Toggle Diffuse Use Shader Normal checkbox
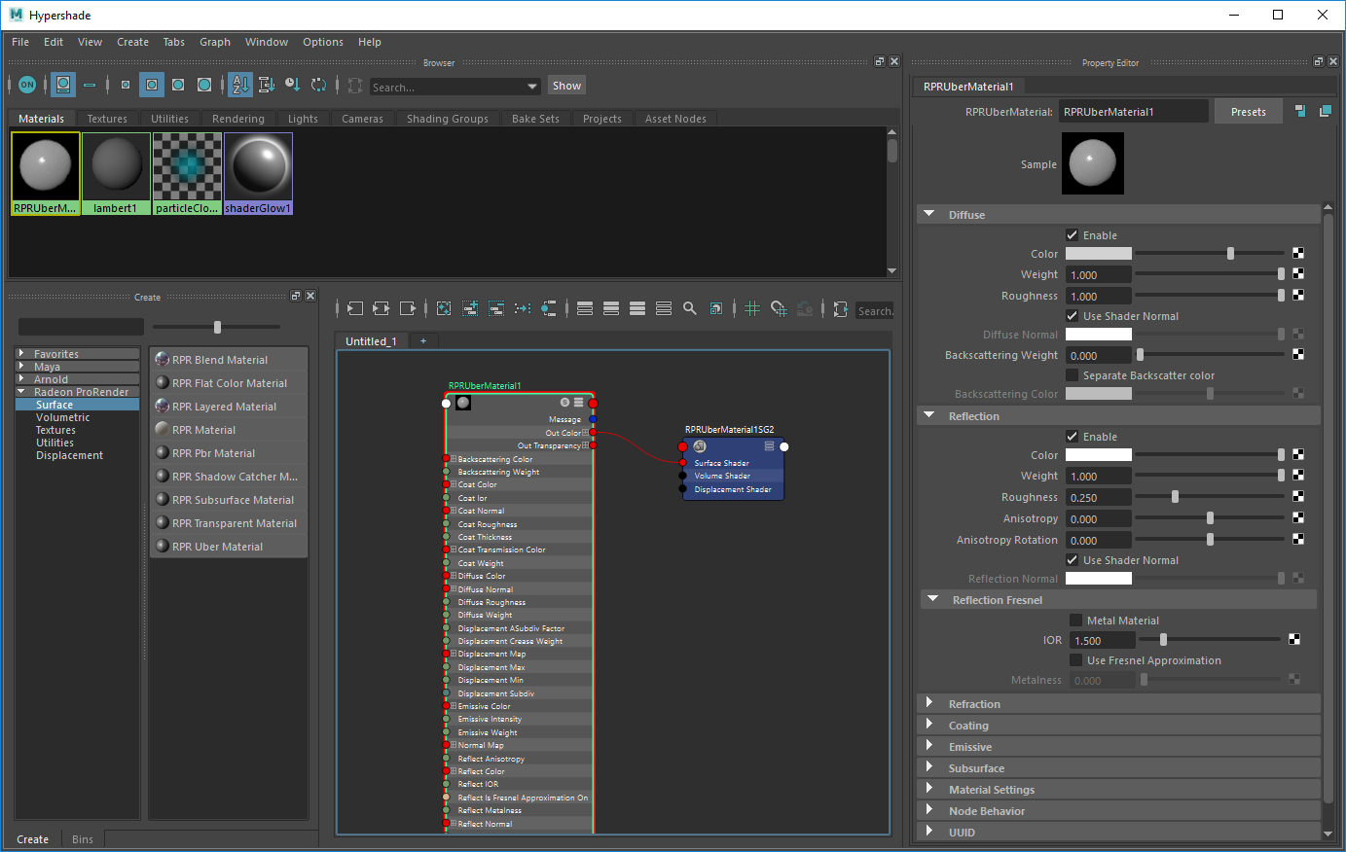Viewport: 1346px width, 852px height. [x=1072, y=316]
